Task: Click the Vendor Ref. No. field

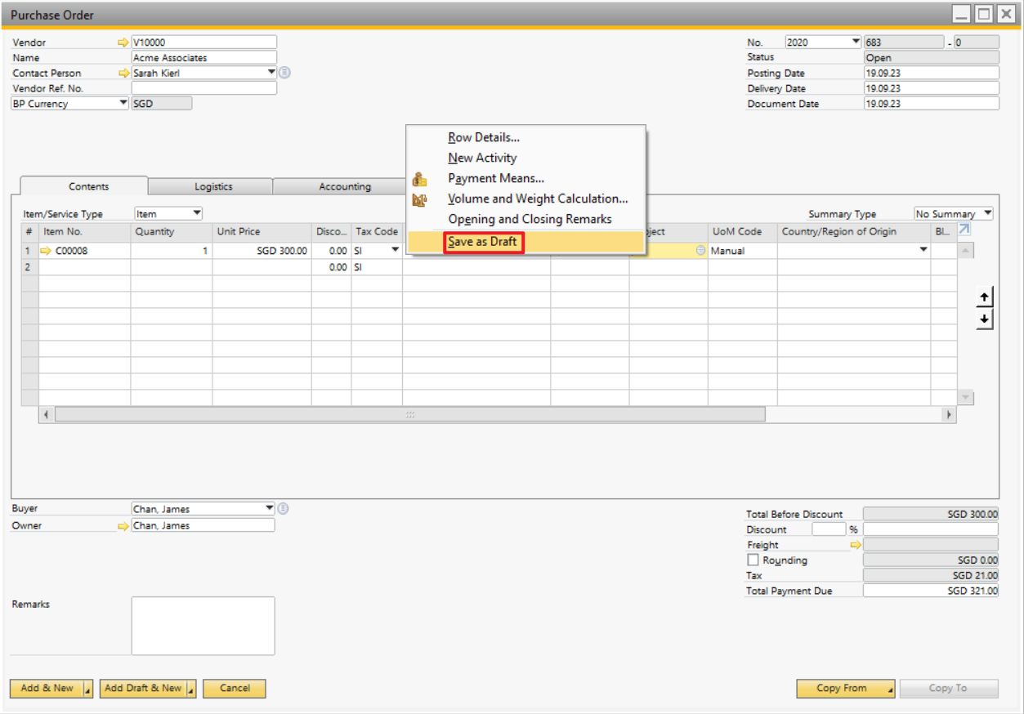Action: [203, 88]
